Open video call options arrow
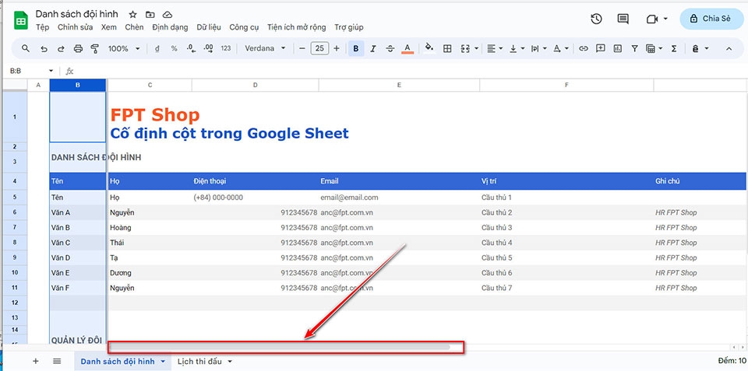Image resolution: width=748 pixels, height=371 pixels. (665, 19)
